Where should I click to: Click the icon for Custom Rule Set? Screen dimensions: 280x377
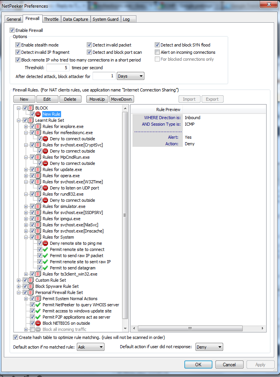pos(31,280)
